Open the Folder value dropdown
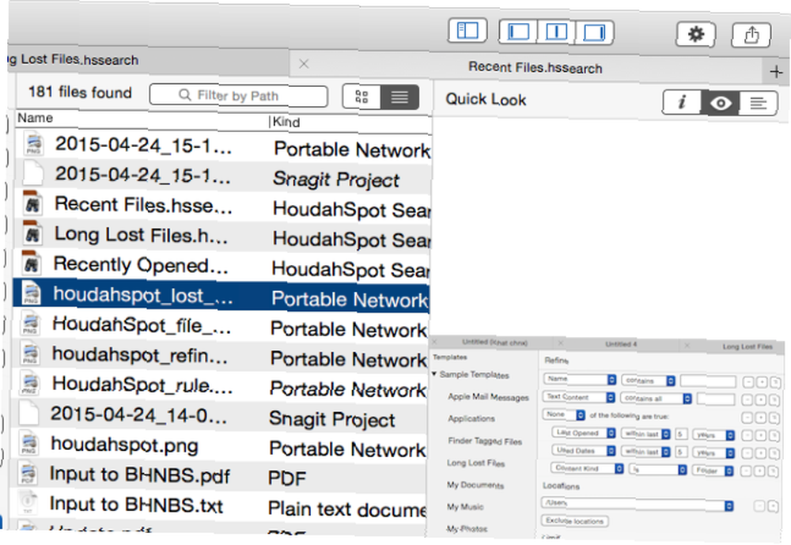This screenshot has height=545, width=791. pyautogui.click(x=713, y=471)
